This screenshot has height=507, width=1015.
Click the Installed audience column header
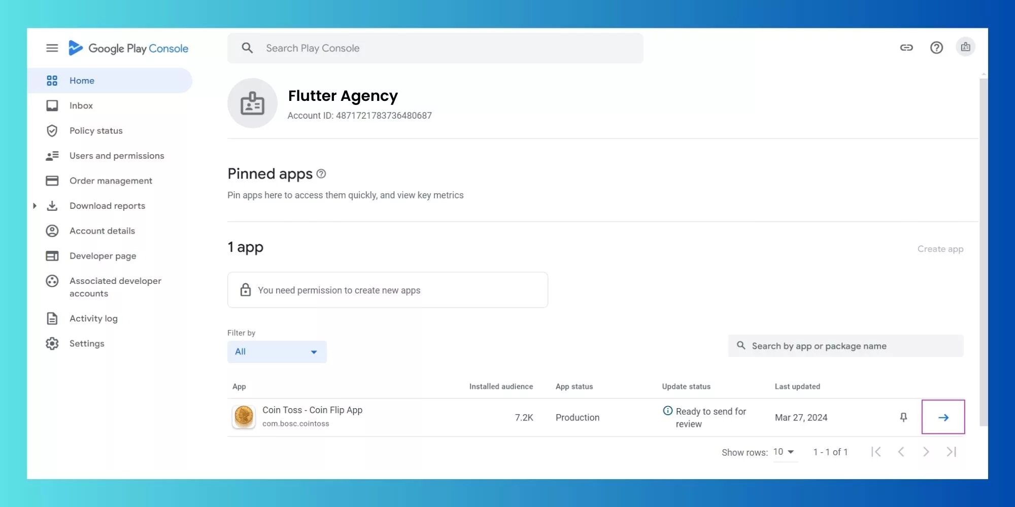(501, 386)
